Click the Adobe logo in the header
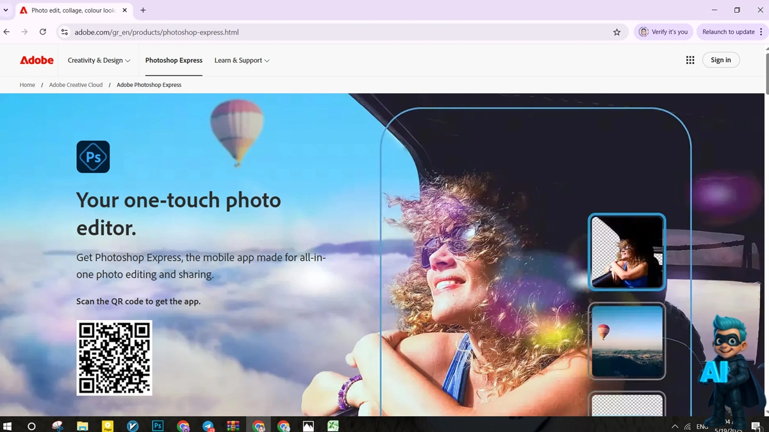The height and width of the screenshot is (432, 769). point(37,60)
